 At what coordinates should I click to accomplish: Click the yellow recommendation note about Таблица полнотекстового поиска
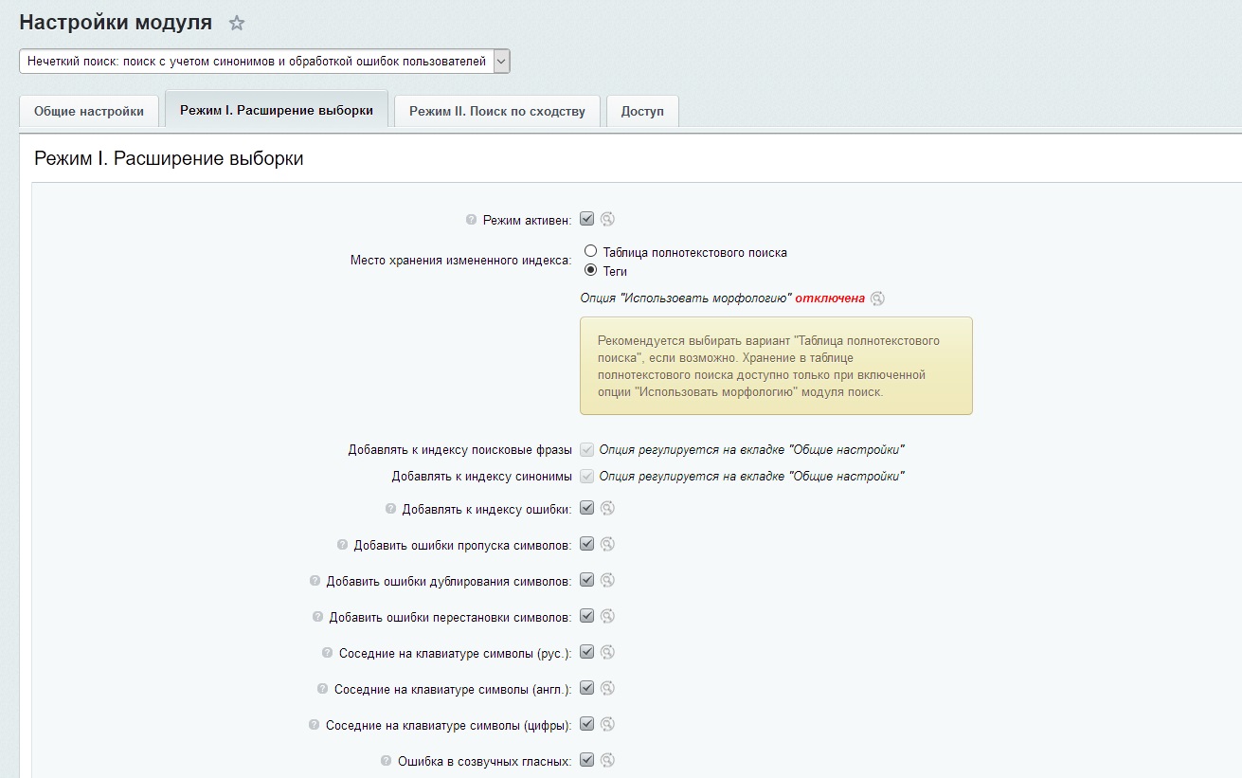click(x=775, y=366)
